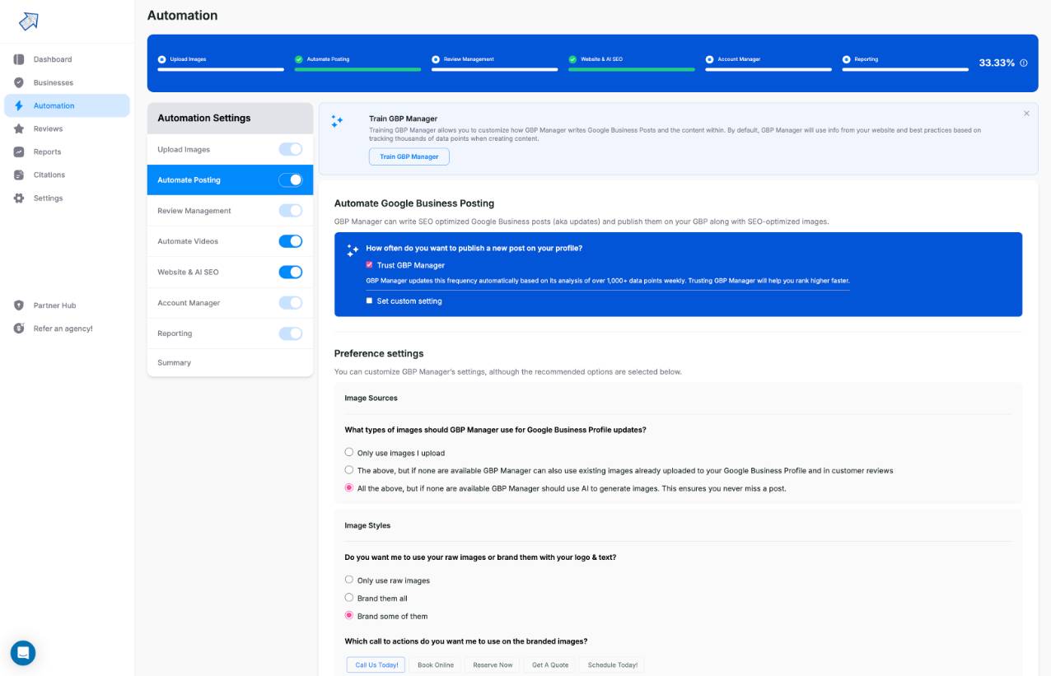Select the AI-generated images radio option
The image size is (1051, 676).
pos(349,488)
